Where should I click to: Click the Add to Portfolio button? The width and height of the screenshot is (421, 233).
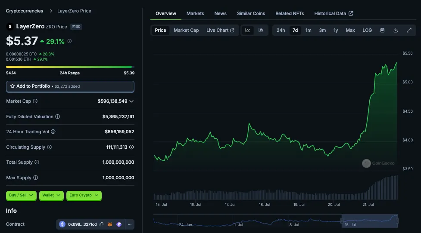[x=70, y=86]
